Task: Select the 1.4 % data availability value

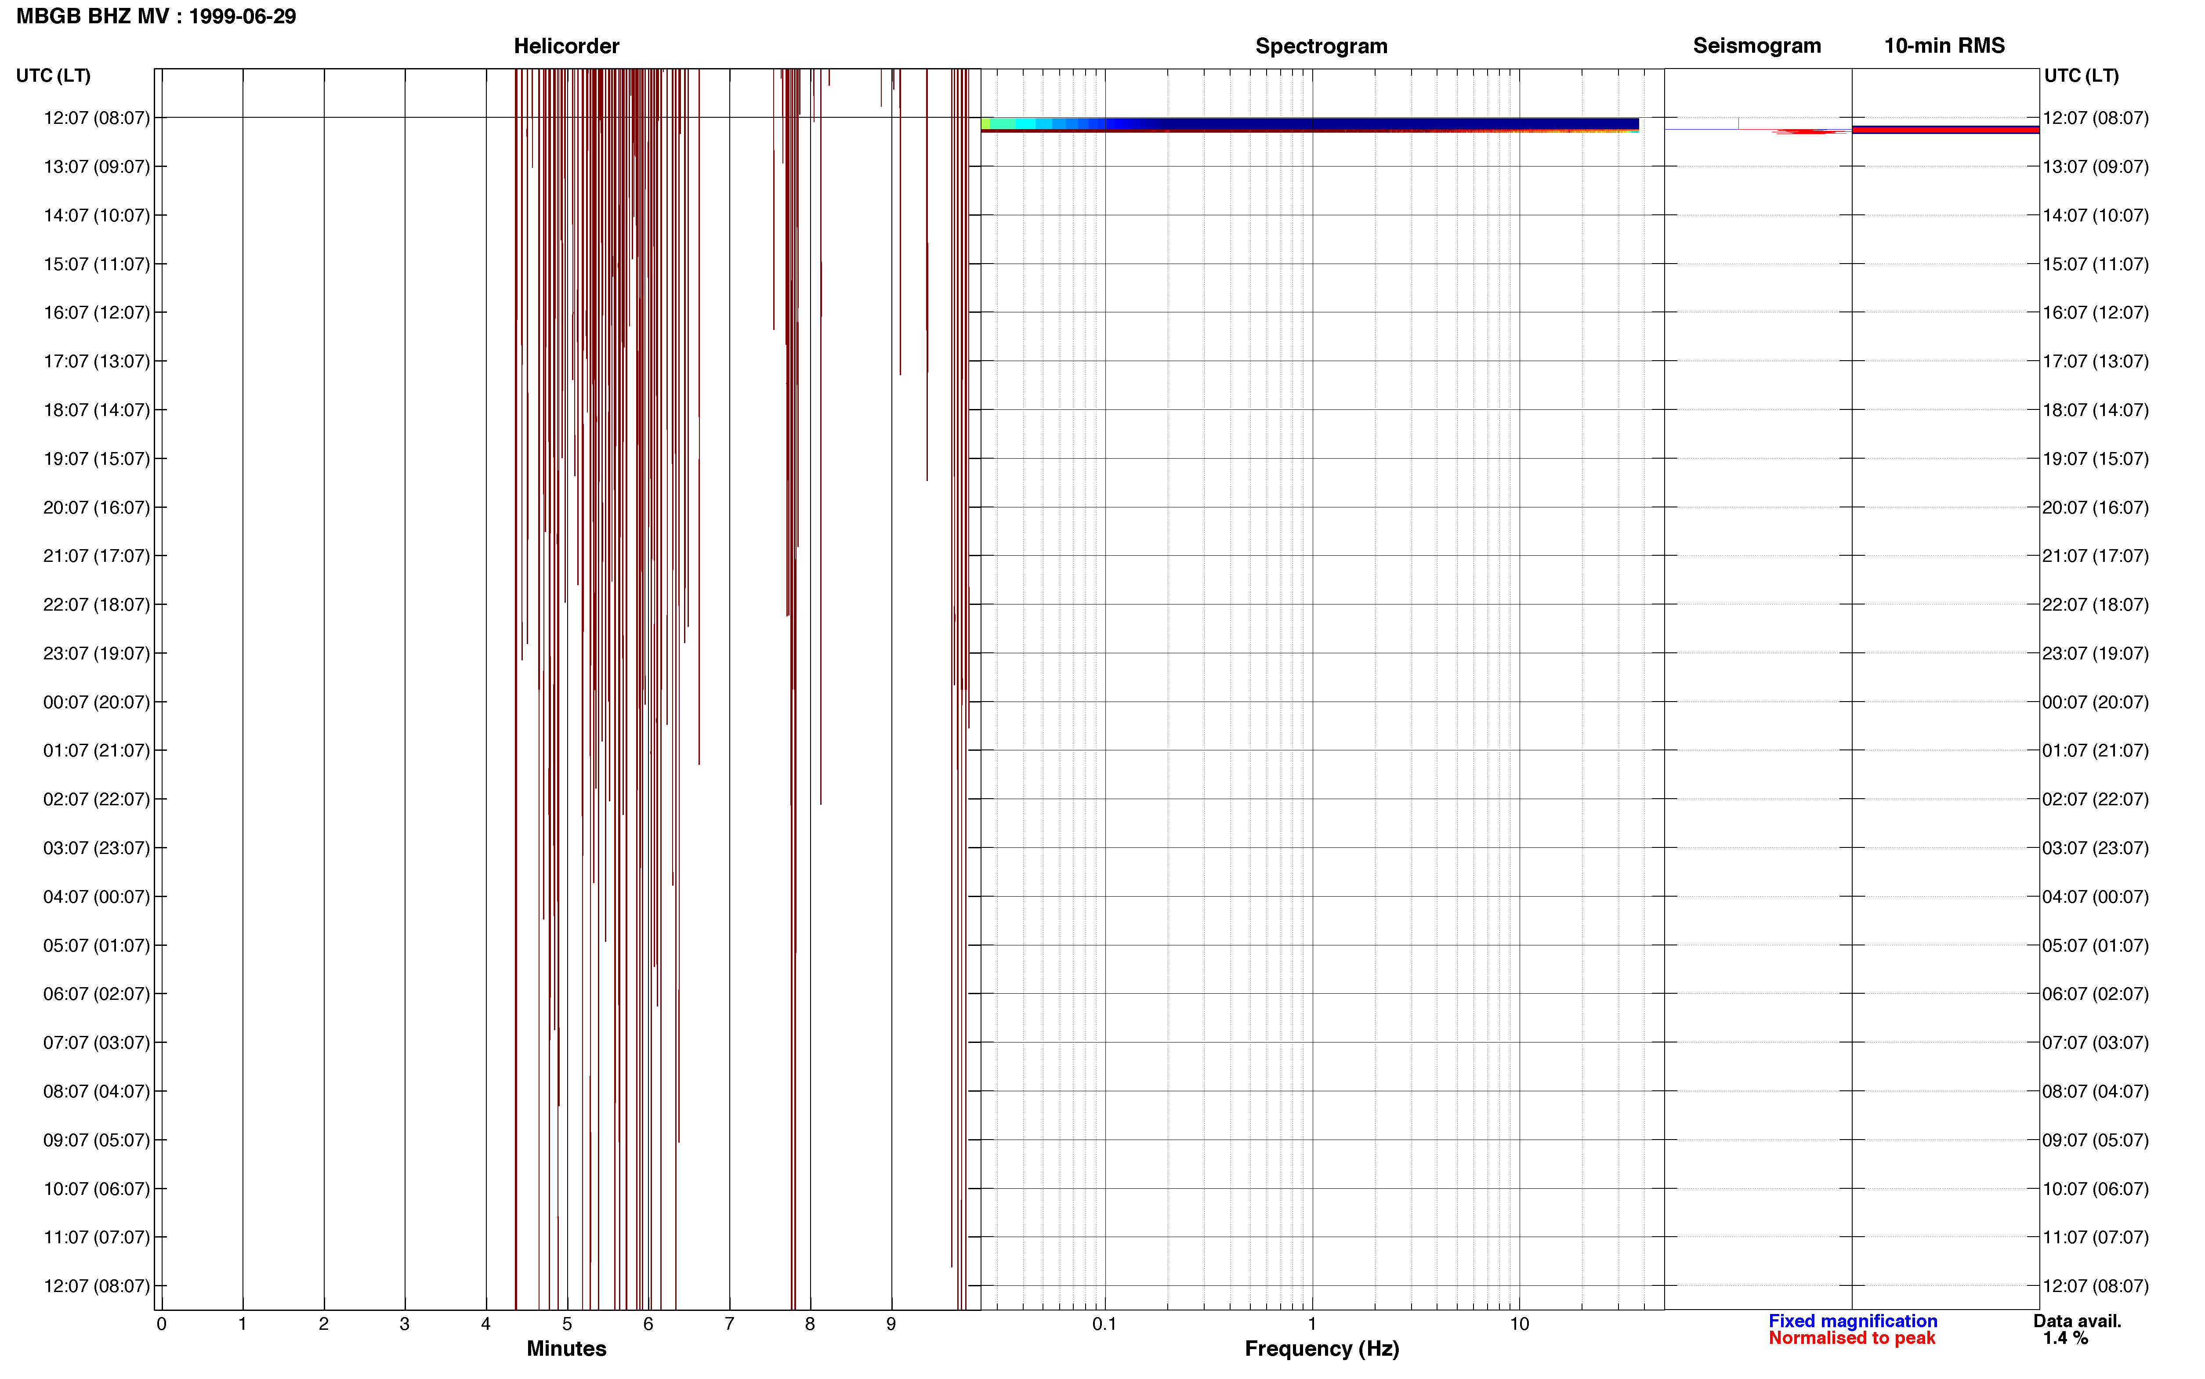Action: (x=2065, y=1338)
